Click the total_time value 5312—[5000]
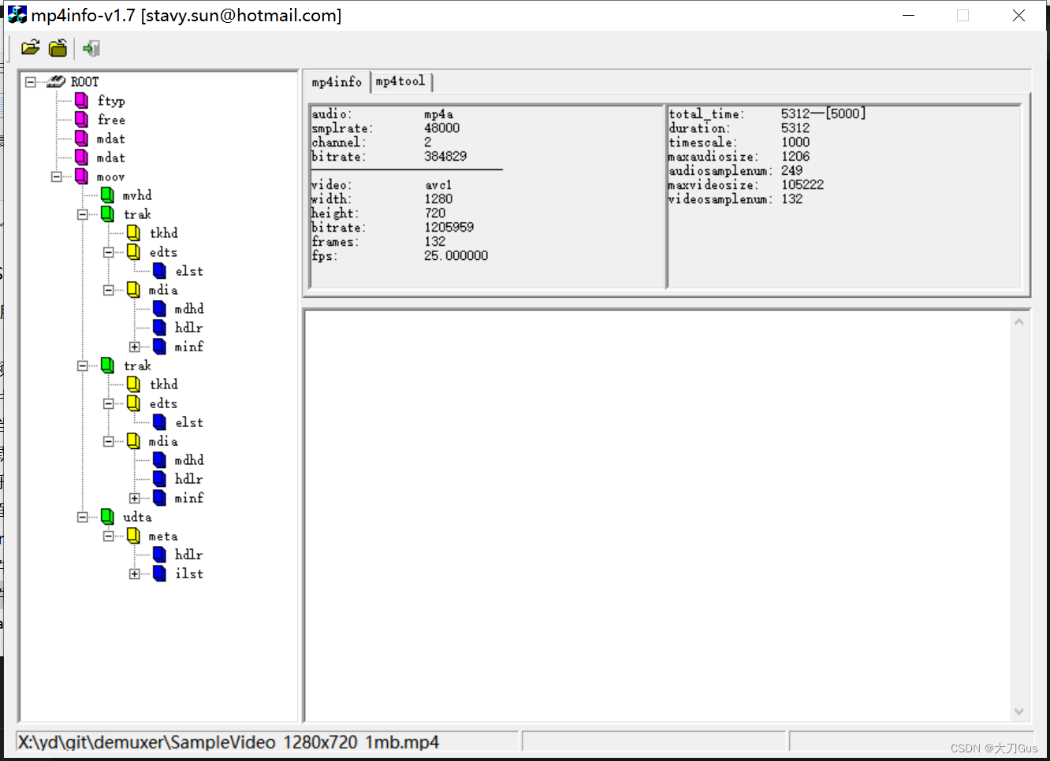Viewport: 1050px width, 761px height. tap(824, 113)
